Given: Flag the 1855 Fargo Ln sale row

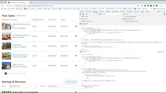Looking at the screenshot, I should click(x=76, y=56).
